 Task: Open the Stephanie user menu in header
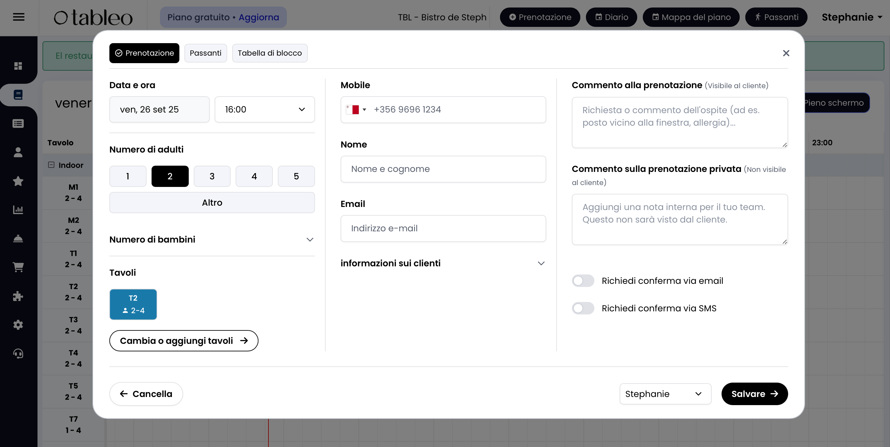[x=852, y=17]
